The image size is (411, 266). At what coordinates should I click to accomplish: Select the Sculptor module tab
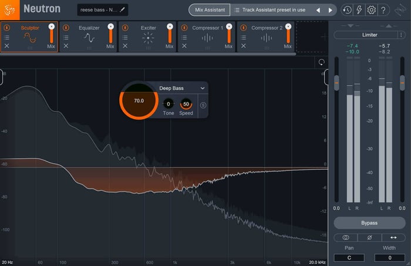(x=29, y=36)
